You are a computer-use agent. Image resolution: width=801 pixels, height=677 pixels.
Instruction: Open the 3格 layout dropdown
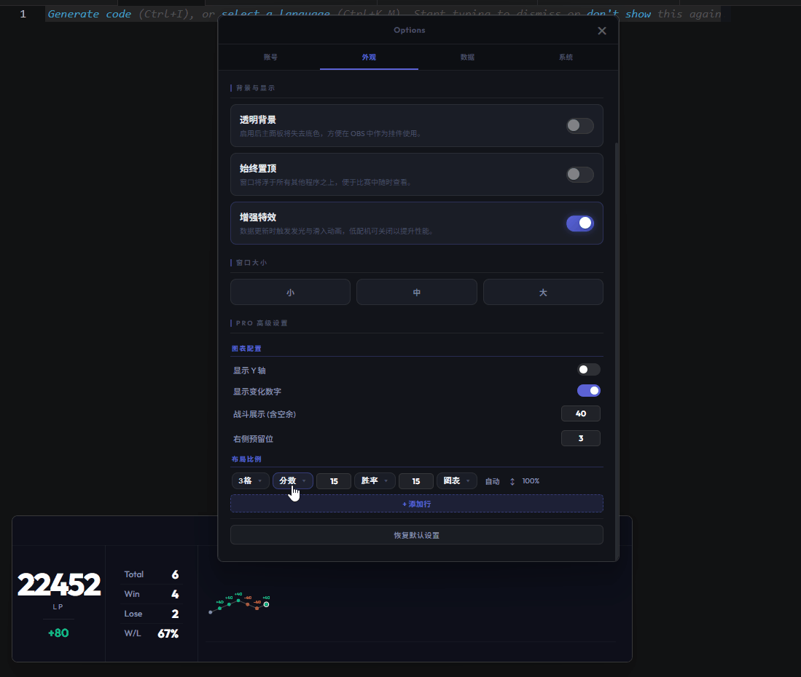click(x=250, y=480)
